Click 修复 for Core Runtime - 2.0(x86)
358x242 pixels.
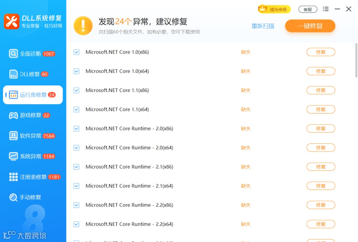click(321, 129)
